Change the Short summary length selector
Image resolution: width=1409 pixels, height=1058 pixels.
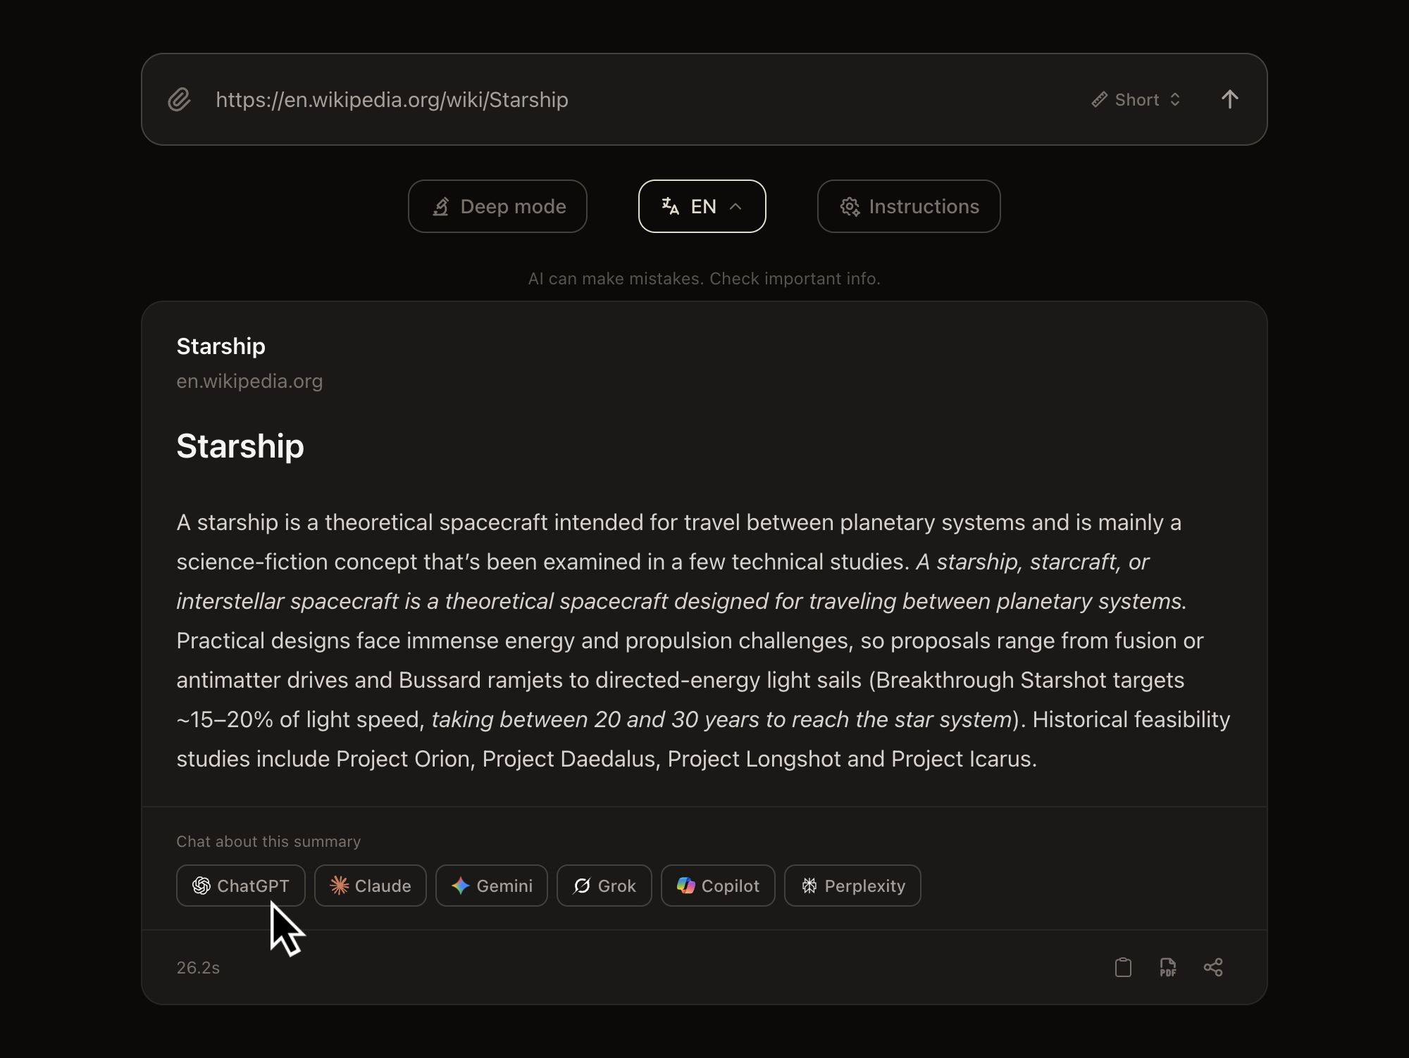point(1136,100)
